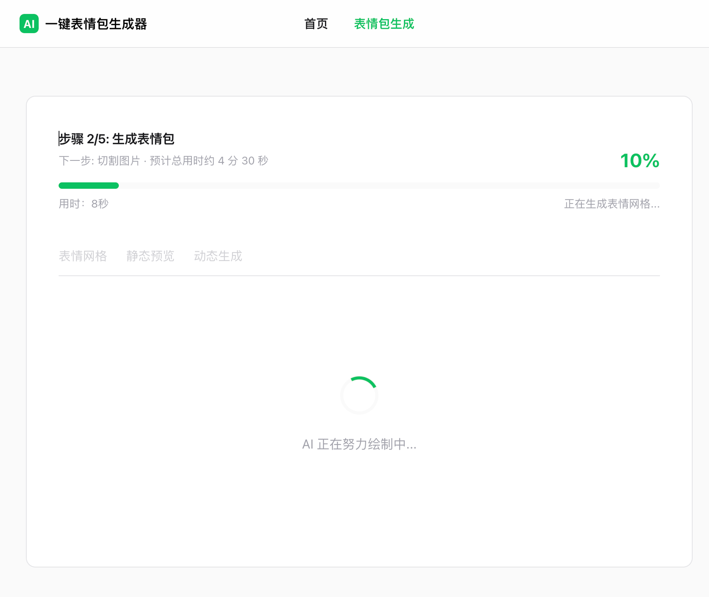Open the 表情包生成 navigation item

384,24
